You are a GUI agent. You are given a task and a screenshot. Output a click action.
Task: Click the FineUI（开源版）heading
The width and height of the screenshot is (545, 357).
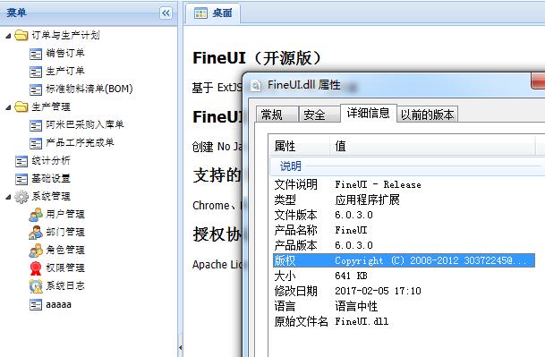[x=258, y=58]
